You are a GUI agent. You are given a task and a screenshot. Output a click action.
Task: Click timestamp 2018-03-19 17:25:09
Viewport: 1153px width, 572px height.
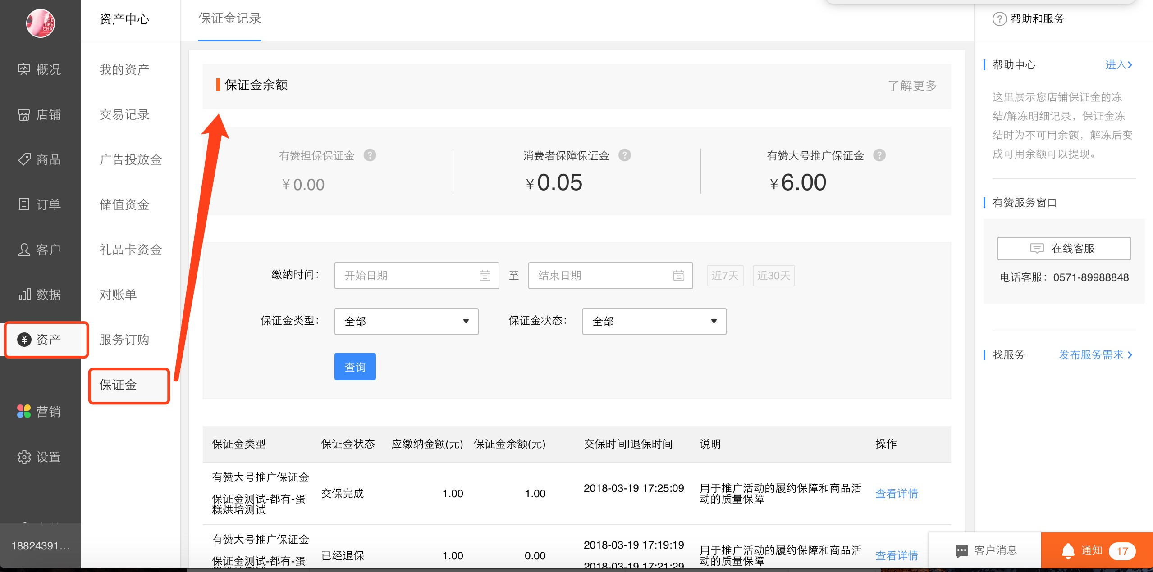point(634,488)
